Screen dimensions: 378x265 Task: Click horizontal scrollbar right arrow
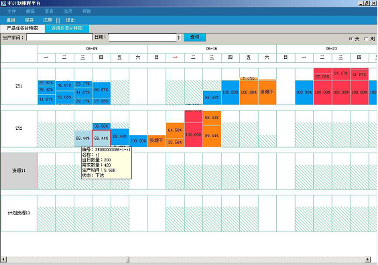pos(368,259)
